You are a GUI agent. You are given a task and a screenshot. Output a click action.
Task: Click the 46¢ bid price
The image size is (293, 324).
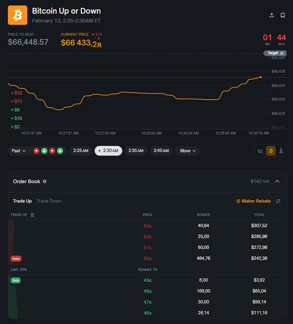click(148, 313)
